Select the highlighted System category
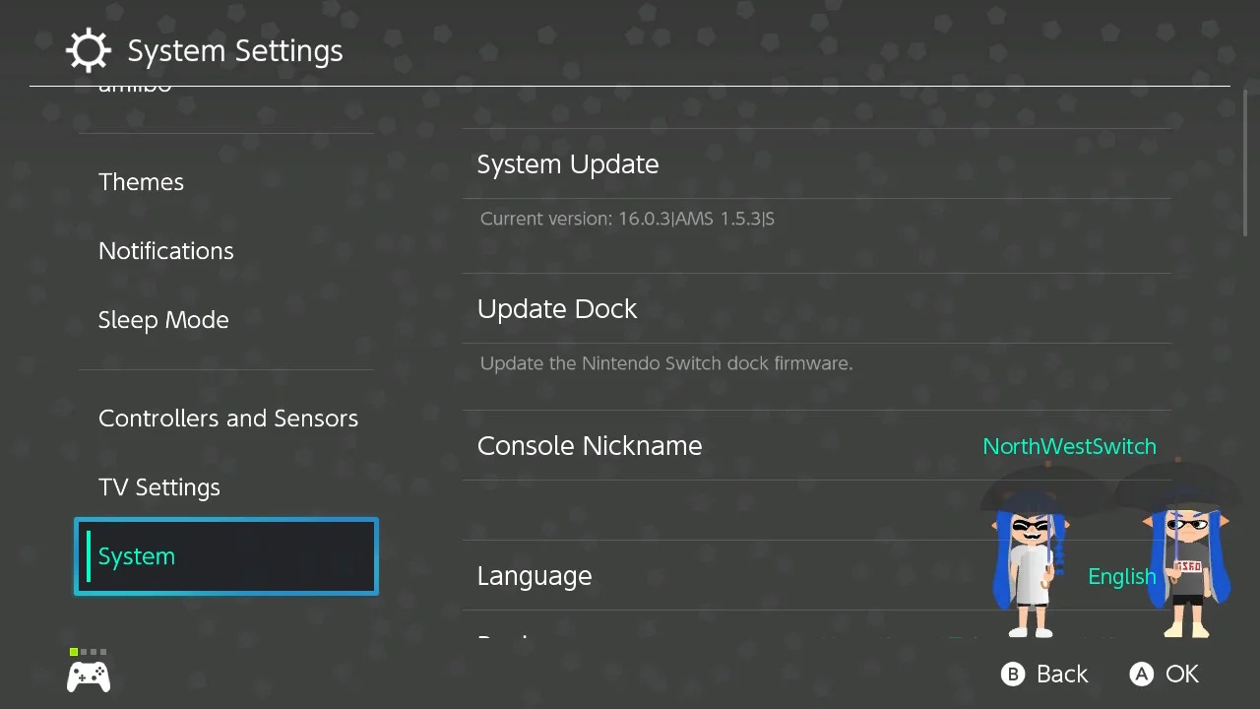This screenshot has height=709, width=1260. pos(226,556)
